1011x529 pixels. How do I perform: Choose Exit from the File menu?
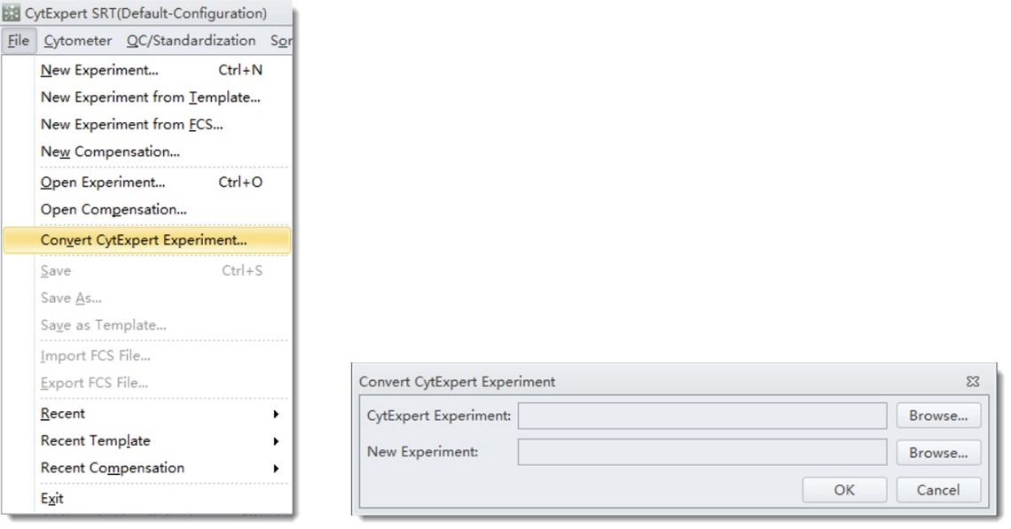[x=147, y=498]
